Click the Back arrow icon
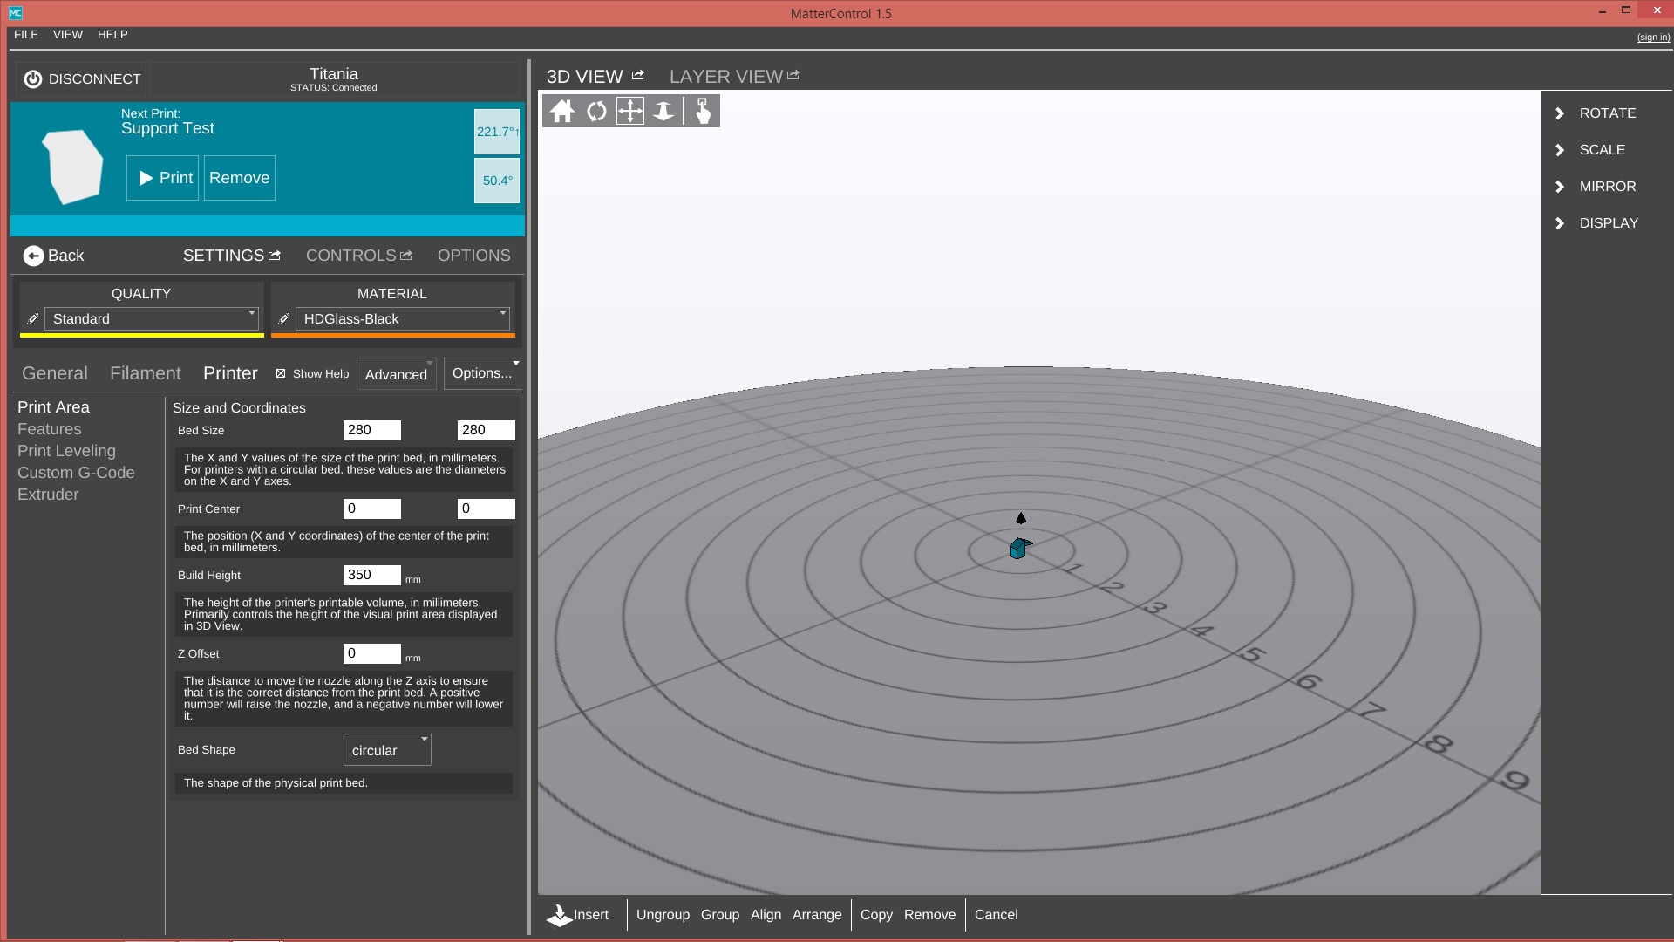Image resolution: width=1674 pixels, height=942 pixels. coord(33,256)
